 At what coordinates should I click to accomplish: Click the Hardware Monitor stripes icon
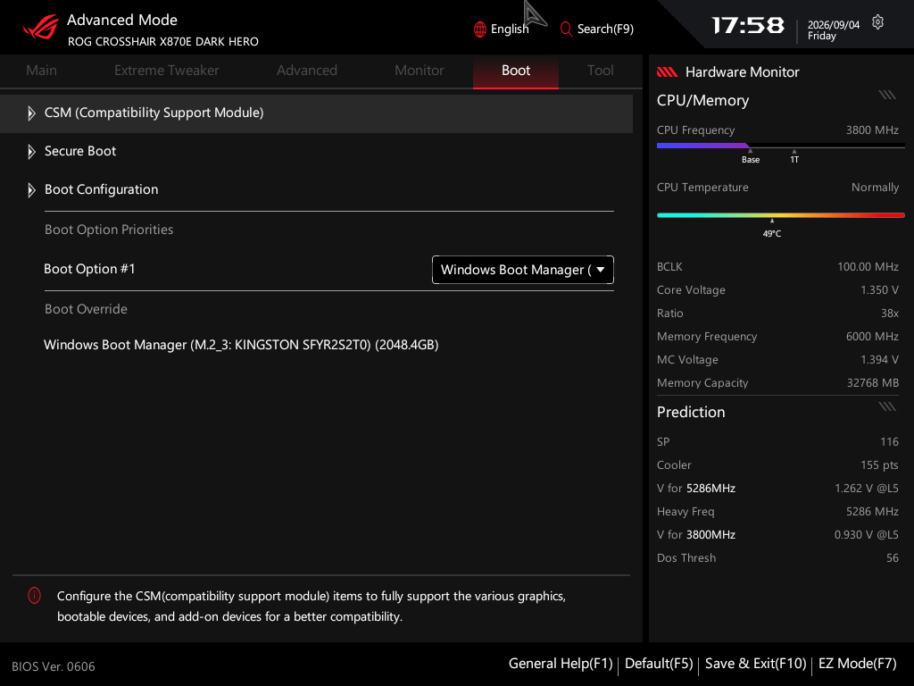tap(668, 72)
